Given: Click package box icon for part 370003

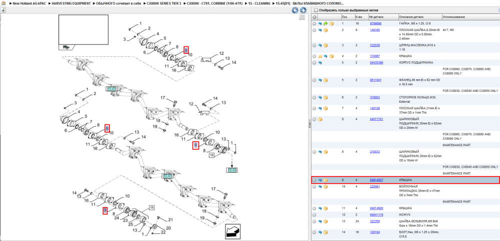Looking at the screenshot, I should coord(326,97).
